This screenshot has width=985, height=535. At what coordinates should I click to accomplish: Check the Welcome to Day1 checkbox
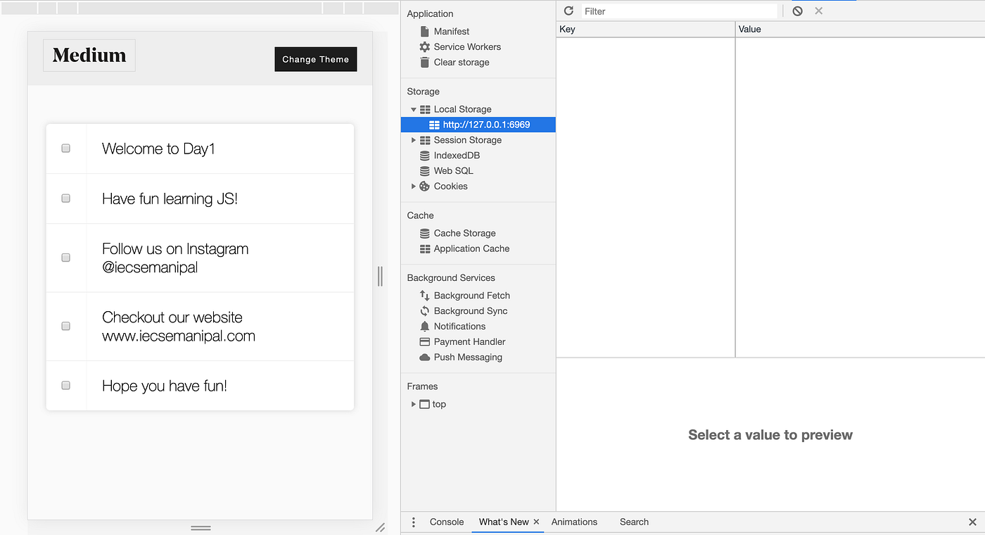(66, 149)
